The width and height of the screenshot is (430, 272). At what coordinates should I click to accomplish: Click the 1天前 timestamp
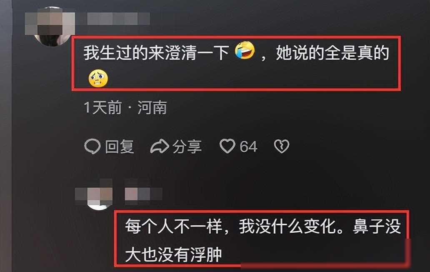102,107
